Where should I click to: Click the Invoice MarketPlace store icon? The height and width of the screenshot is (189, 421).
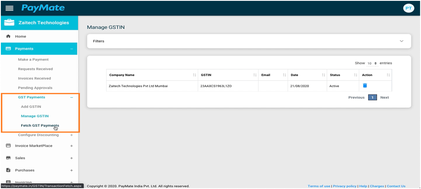(9, 146)
